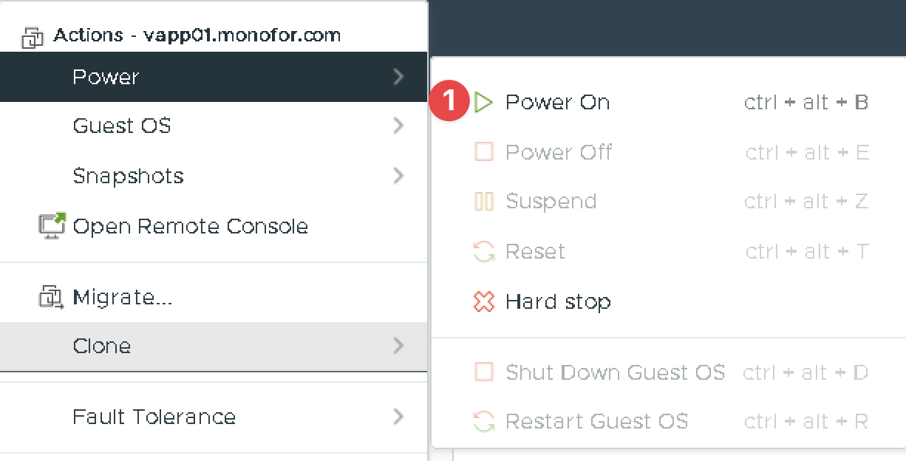
Task: Click the red Hard stop X icon
Action: (483, 301)
